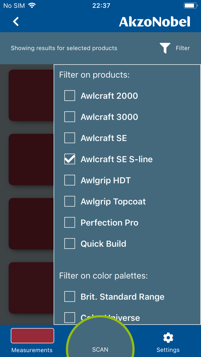Enable Brit. Standard Range palette filter

69,296
